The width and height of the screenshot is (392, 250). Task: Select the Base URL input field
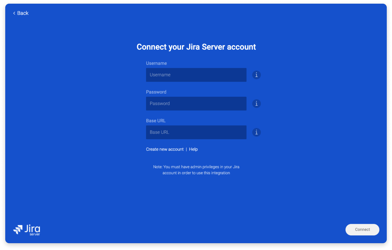196,132
